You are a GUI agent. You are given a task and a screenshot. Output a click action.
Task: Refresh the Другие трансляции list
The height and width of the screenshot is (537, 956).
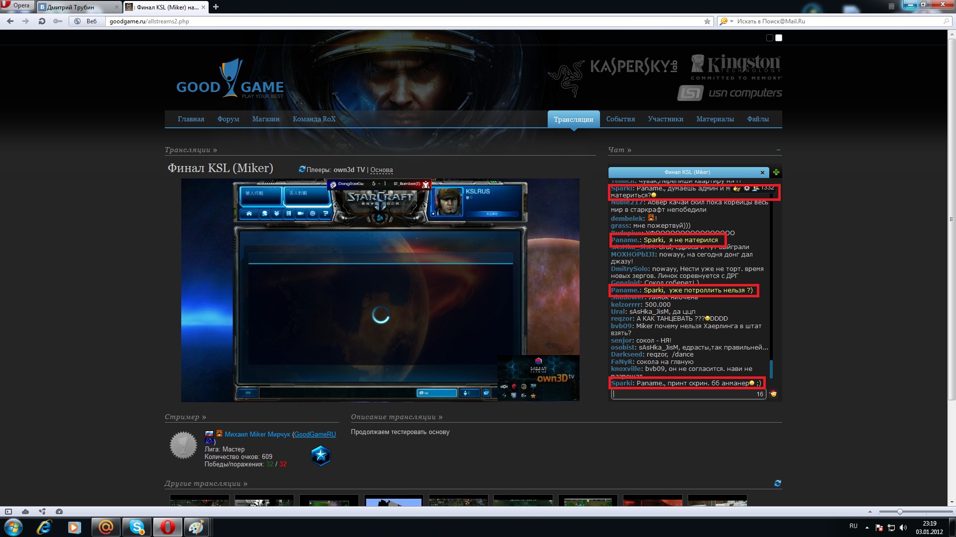pyautogui.click(x=778, y=483)
